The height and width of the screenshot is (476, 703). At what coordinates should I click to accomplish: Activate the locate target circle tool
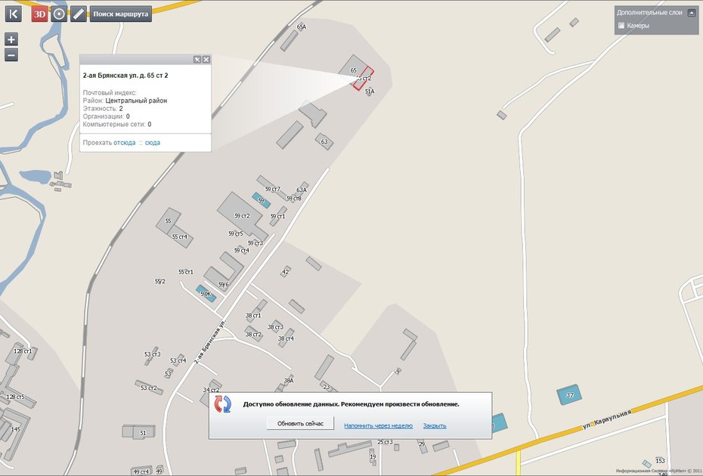[x=59, y=14]
